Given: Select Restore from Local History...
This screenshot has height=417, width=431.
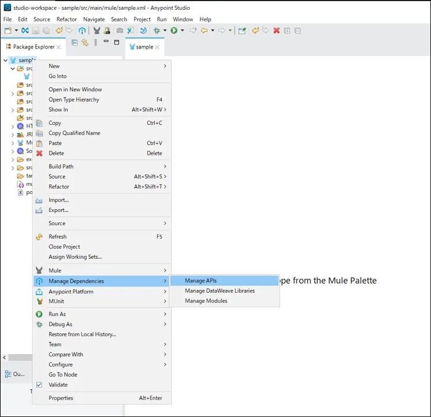Looking at the screenshot, I should [x=102, y=334].
